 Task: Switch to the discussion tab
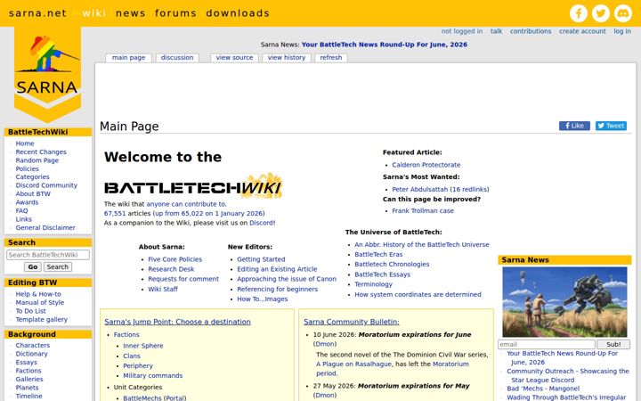point(177,58)
